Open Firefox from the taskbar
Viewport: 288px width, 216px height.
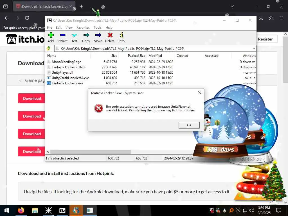pos(21,210)
